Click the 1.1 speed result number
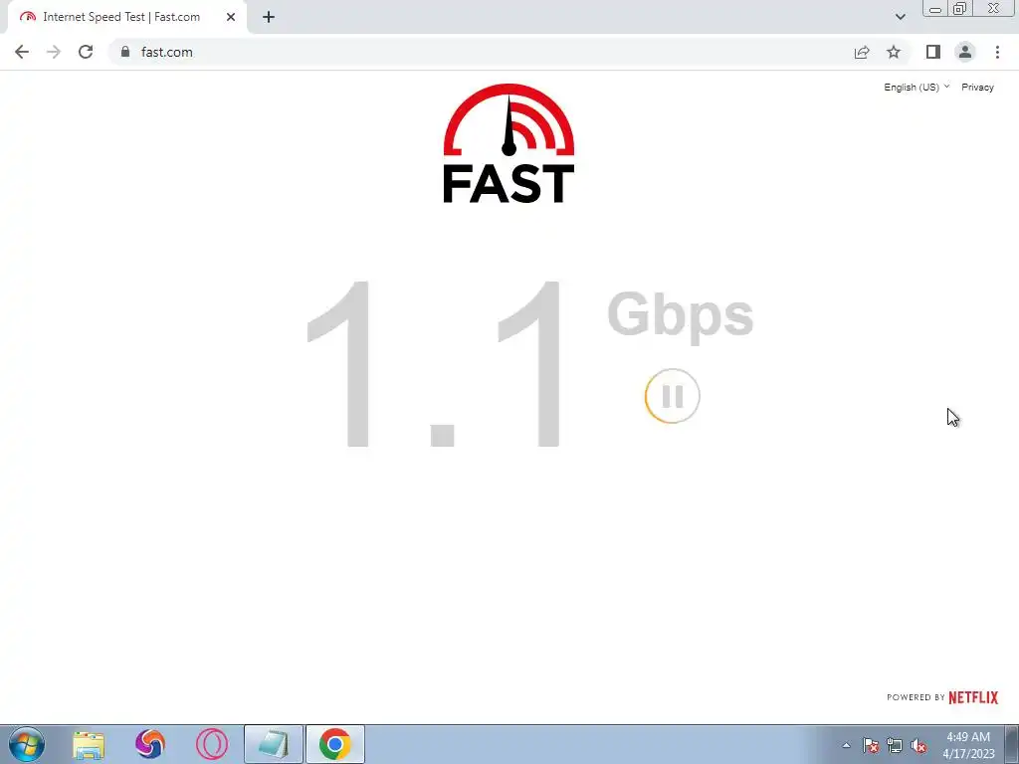The image size is (1019, 764). 434,364
